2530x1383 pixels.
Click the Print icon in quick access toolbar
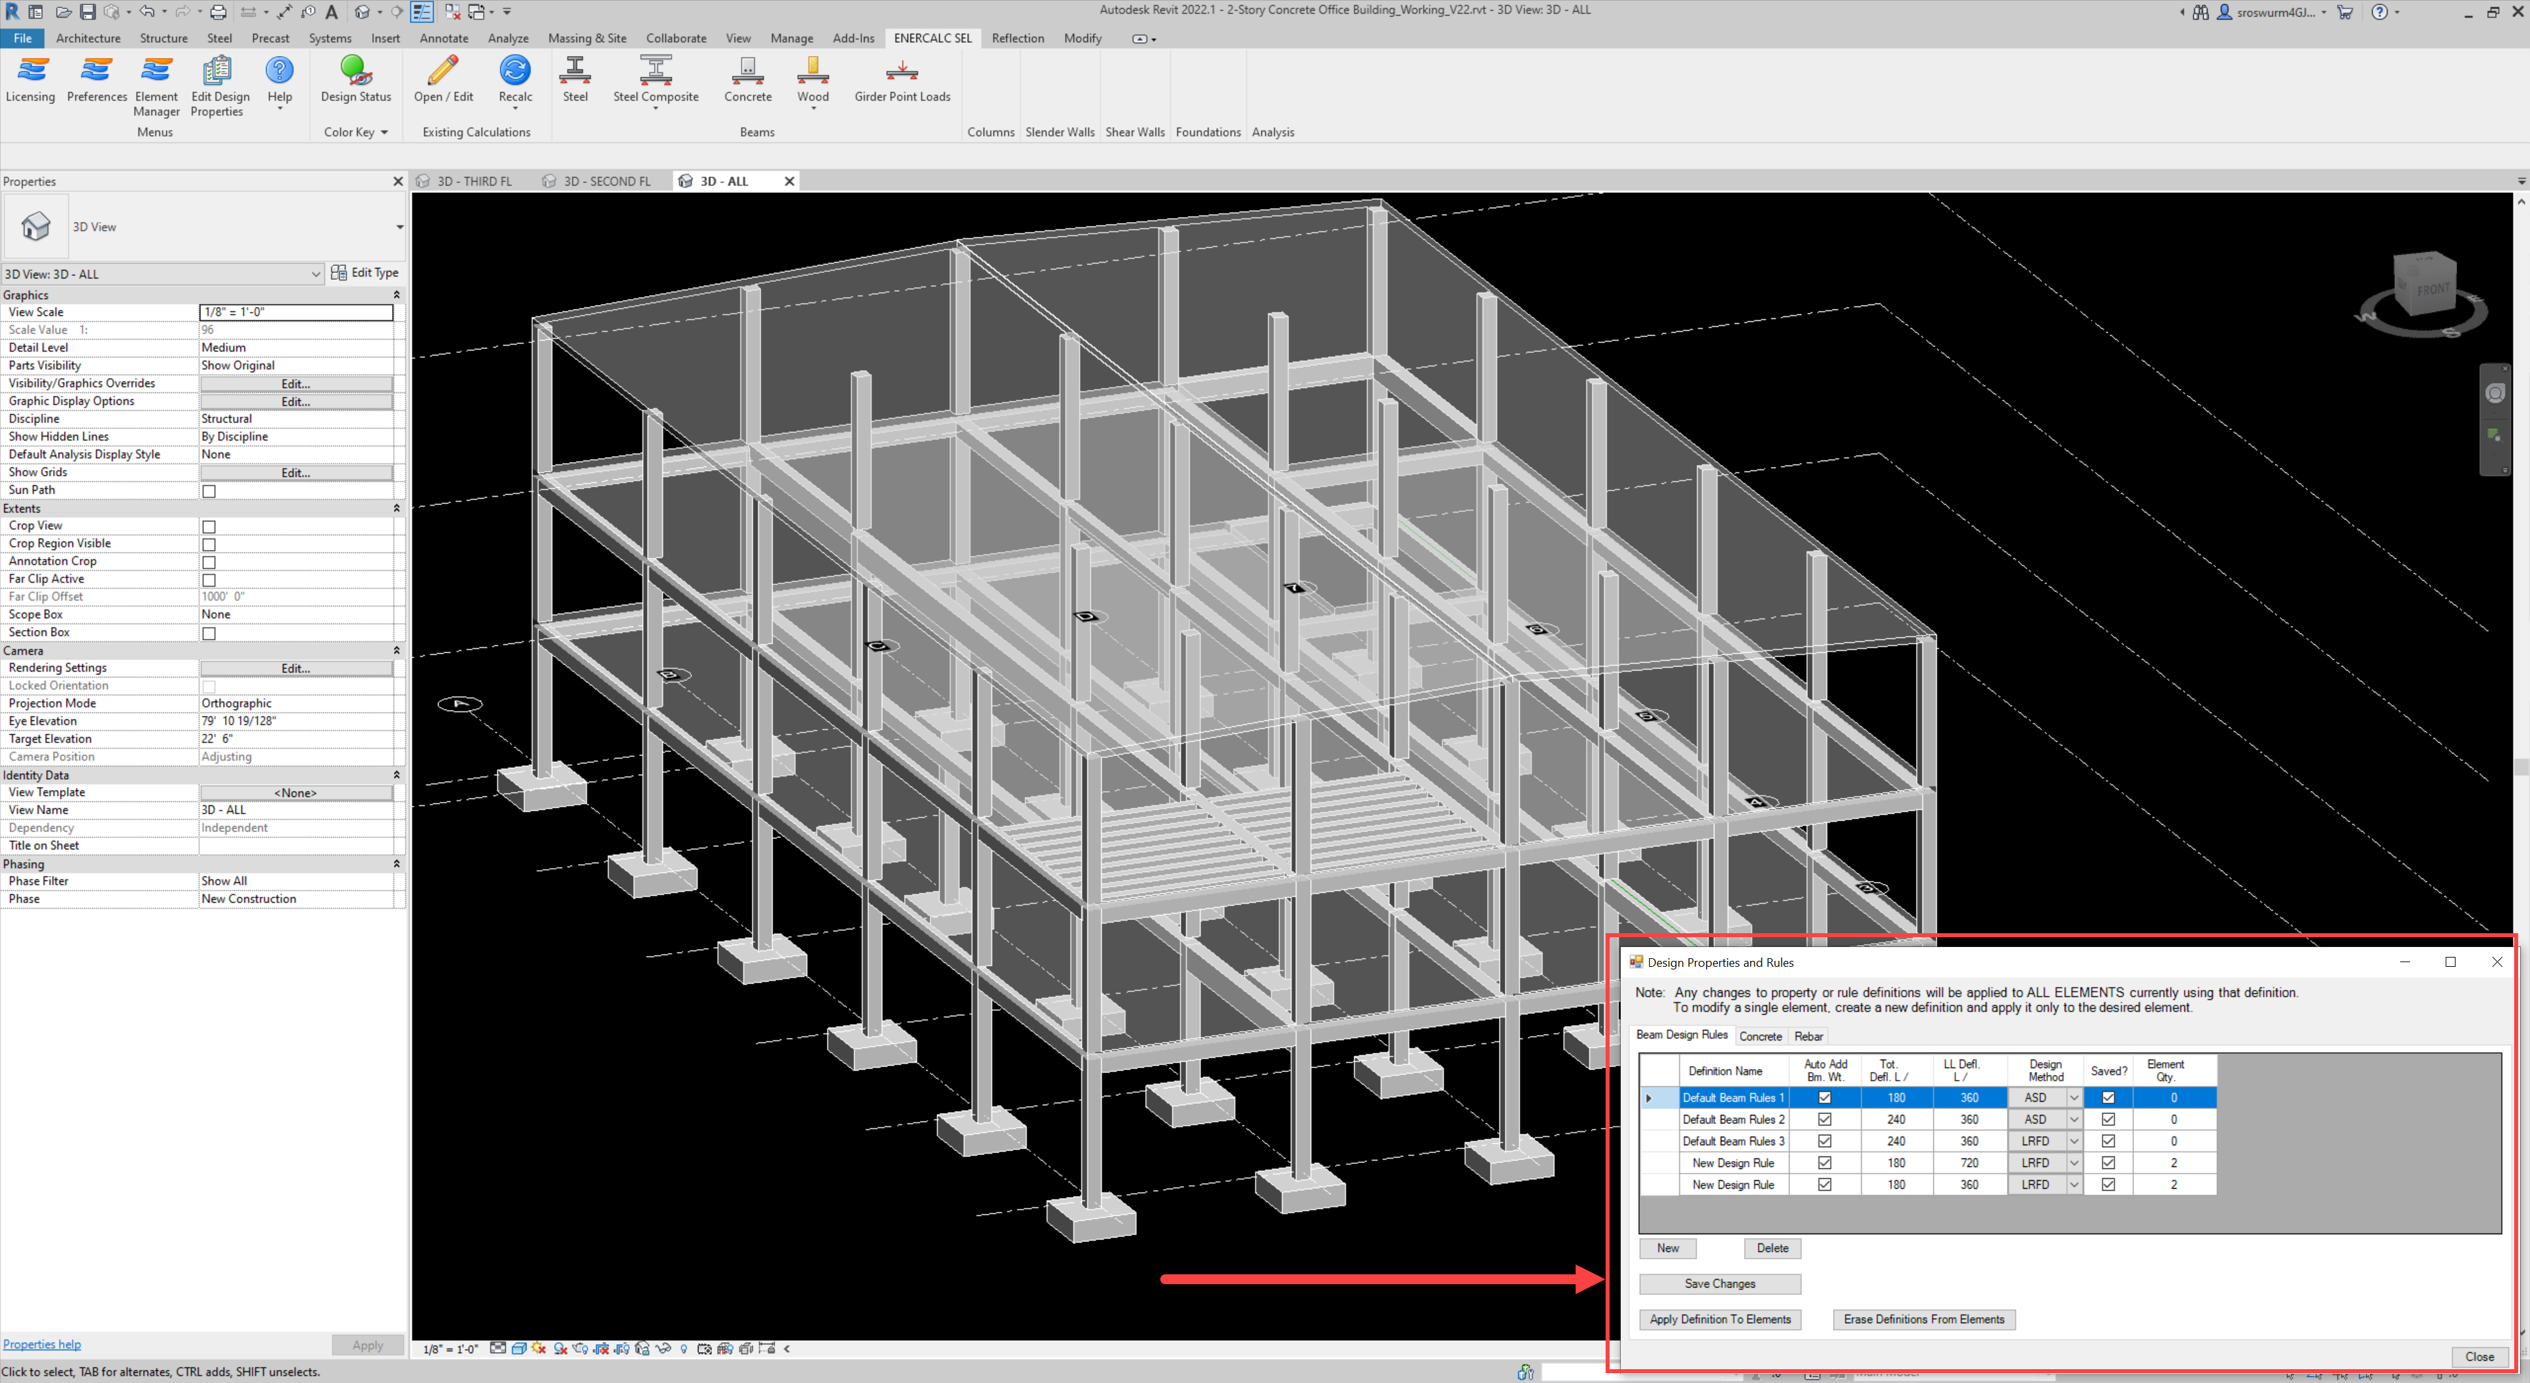click(218, 12)
